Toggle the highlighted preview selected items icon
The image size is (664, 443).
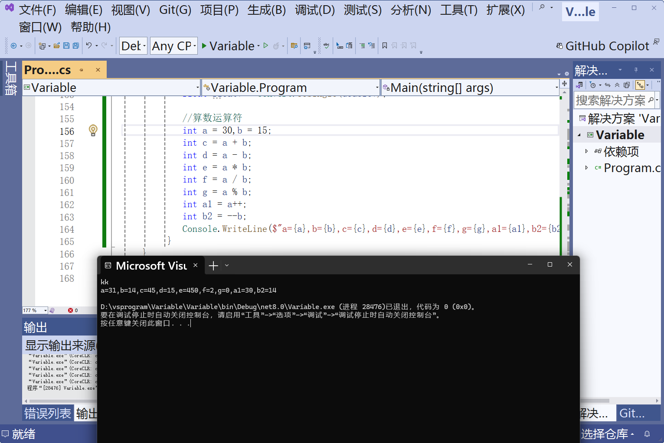(640, 85)
